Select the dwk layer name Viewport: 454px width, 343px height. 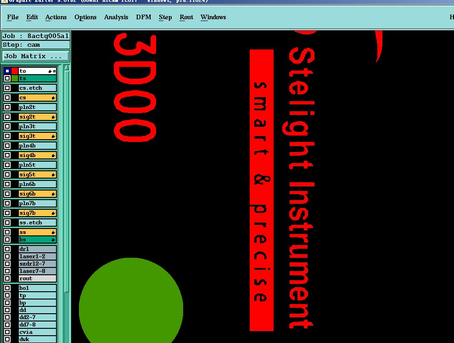37,339
